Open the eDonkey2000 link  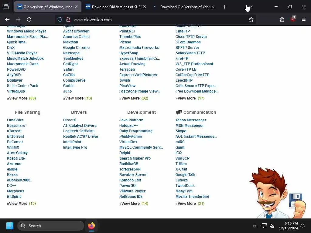click(19, 180)
